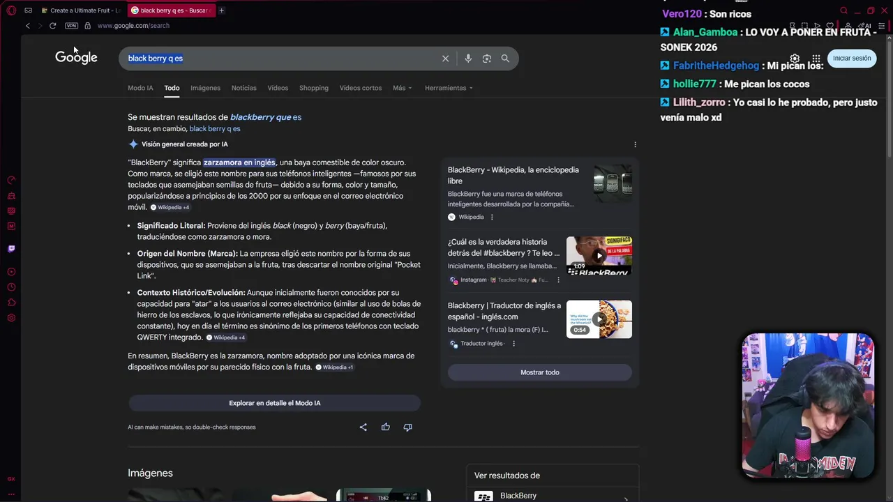Click chat username FabritheHedgehog
Viewport: 893px width, 502px height.
716,66
